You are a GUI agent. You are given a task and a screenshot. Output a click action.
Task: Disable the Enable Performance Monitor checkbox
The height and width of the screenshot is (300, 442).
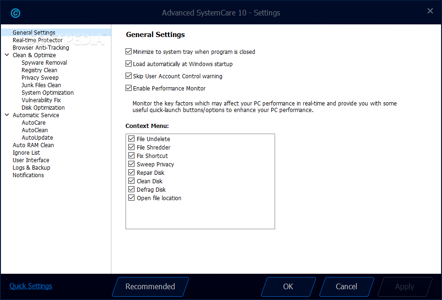(128, 88)
